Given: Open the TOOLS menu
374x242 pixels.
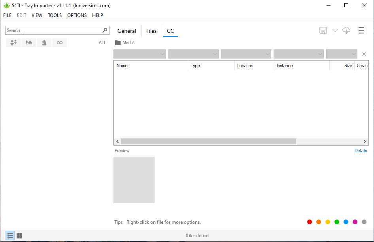Looking at the screenshot, I should [x=55, y=15].
